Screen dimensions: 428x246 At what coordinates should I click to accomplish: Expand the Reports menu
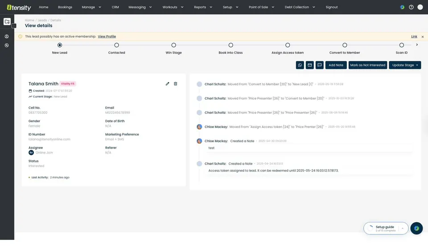pos(203,7)
